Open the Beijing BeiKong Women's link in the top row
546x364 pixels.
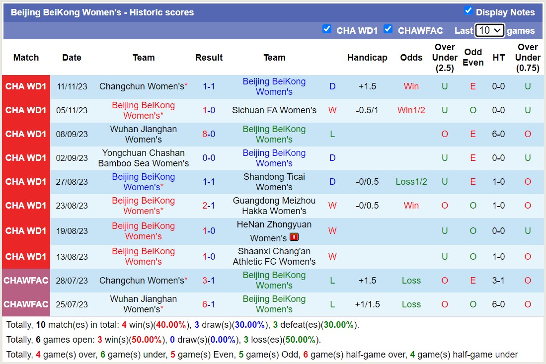pos(274,86)
